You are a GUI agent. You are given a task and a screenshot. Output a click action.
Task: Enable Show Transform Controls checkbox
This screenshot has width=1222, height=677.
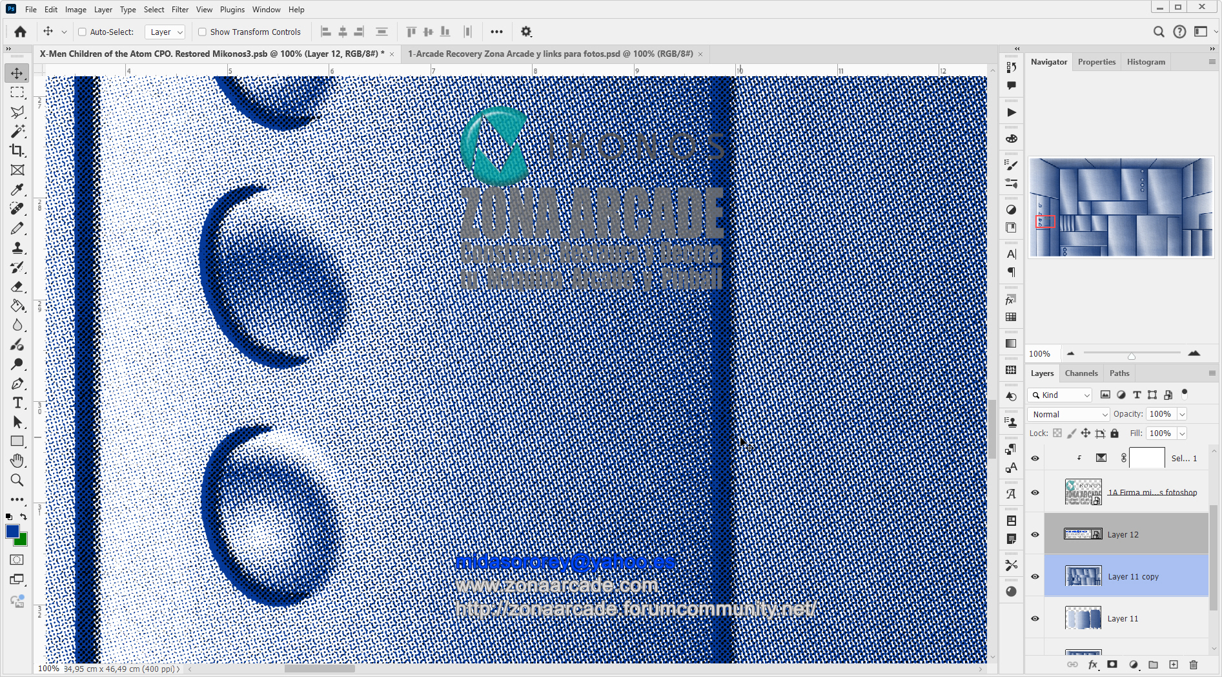tap(202, 32)
